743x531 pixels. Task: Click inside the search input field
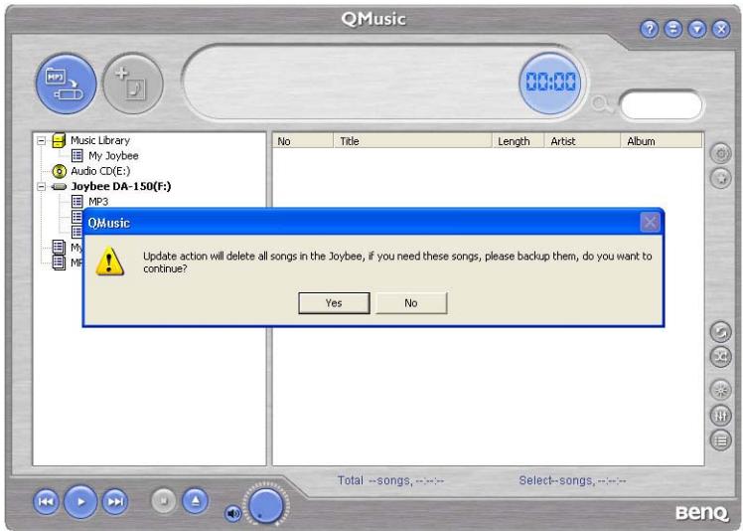pyautogui.click(x=661, y=104)
